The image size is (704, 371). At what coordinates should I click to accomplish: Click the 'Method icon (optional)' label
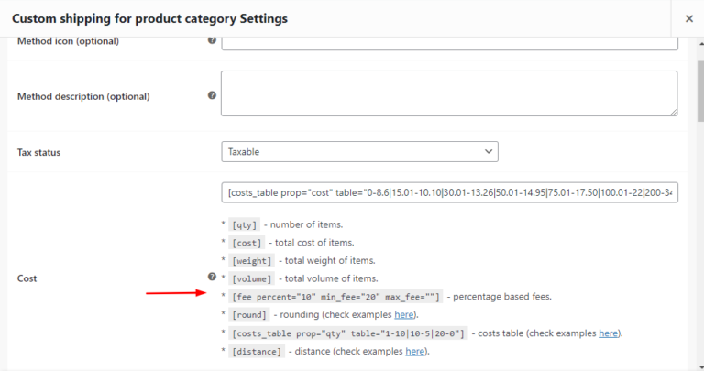point(68,41)
